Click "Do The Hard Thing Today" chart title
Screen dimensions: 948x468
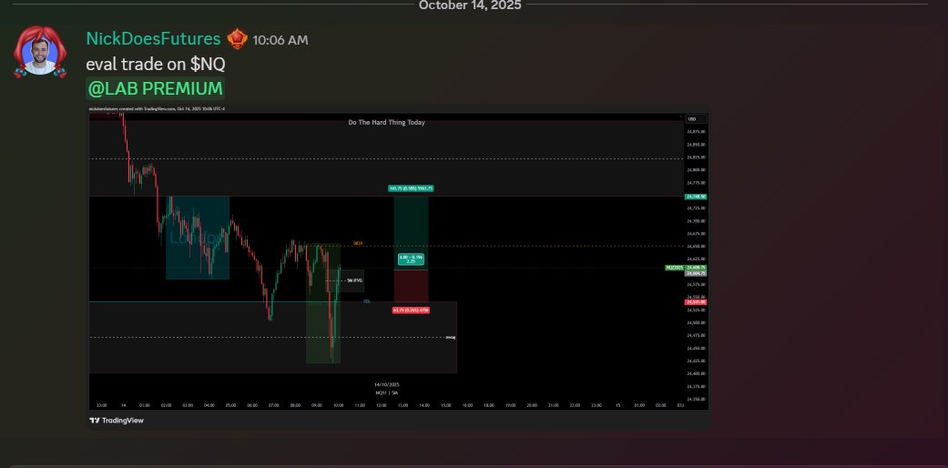[x=386, y=122]
